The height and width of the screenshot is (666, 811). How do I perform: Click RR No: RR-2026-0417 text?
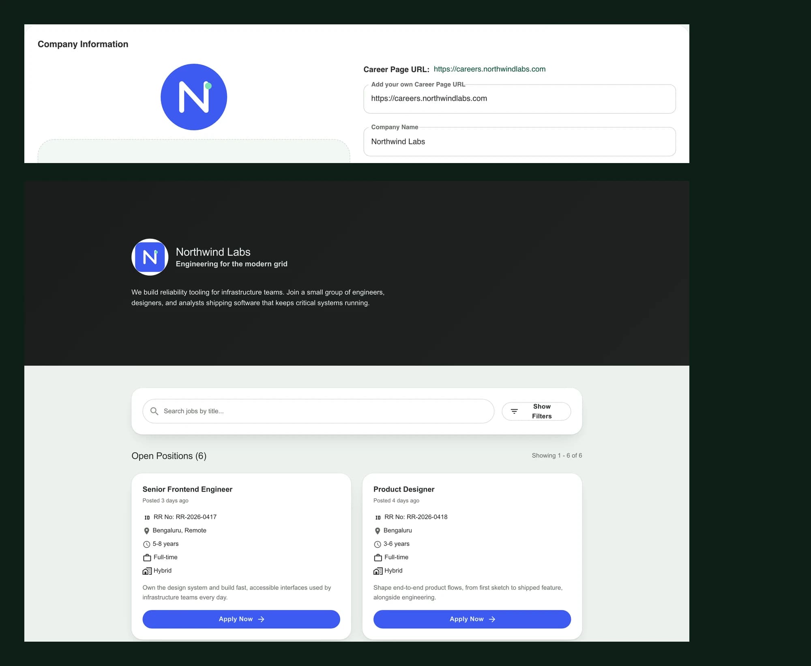tap(185, 517)
